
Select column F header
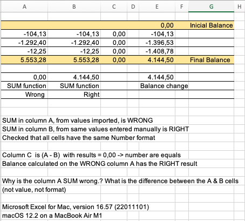pos(182,6)
